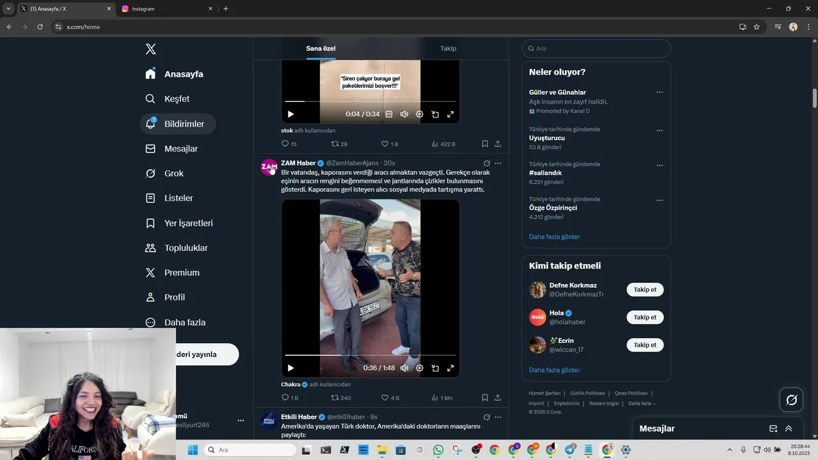Image resolution: width=818 pixels, height=460 pixels.
Task: Like the ZAM Haber post
Action: [390, 397]
